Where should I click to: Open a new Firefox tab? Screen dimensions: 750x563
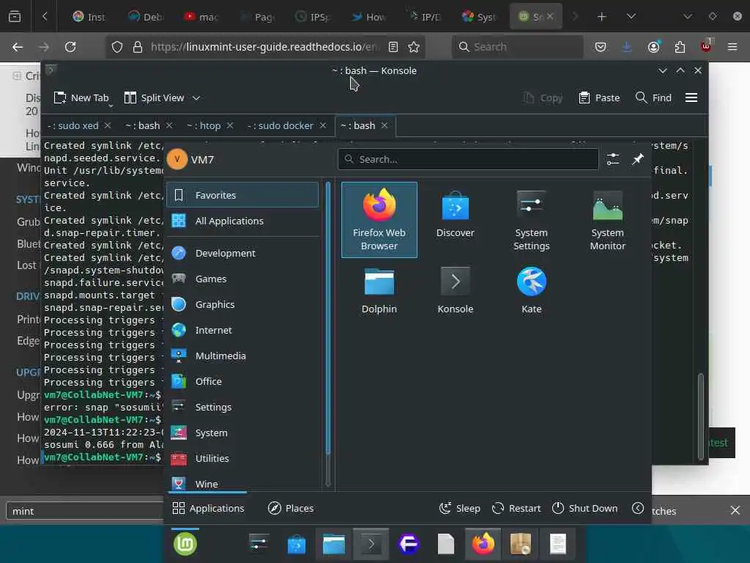pyautogui.click(x=602, y=17)
